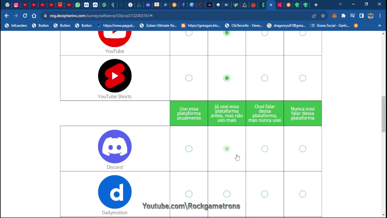Click the Dailymotion logo image
This screenshot has width=387, height=218.
pyautogui.click(x=115, y=192)
